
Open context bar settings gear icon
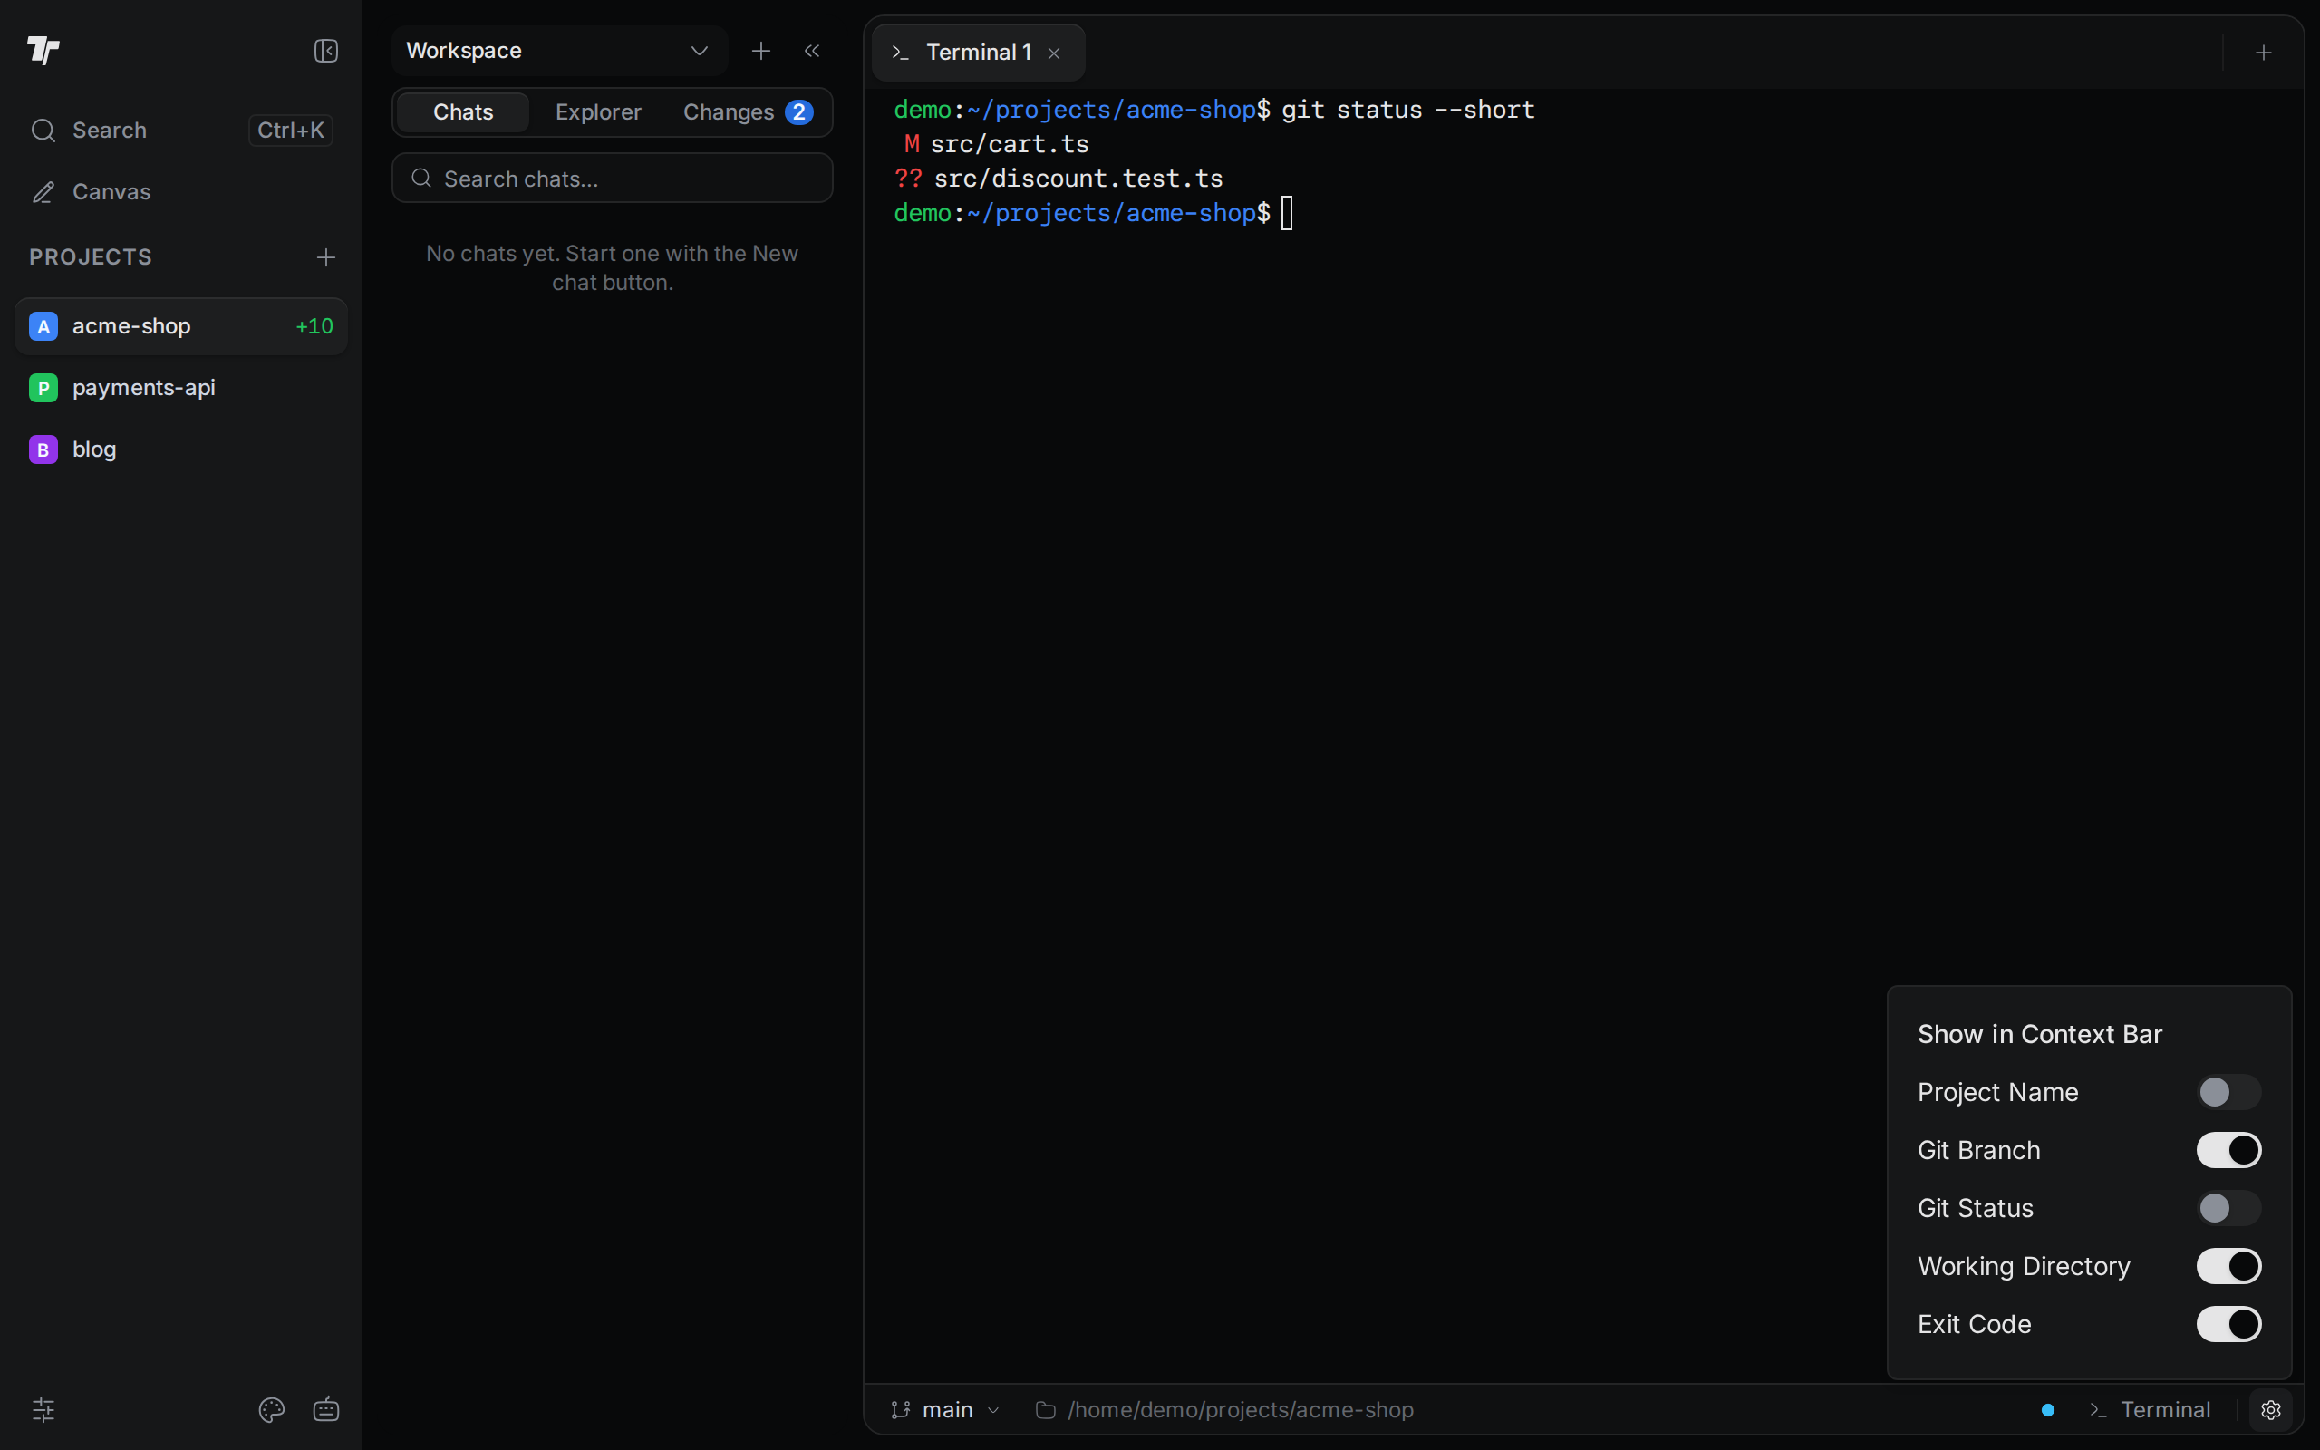click(x=2270, y=1410)
